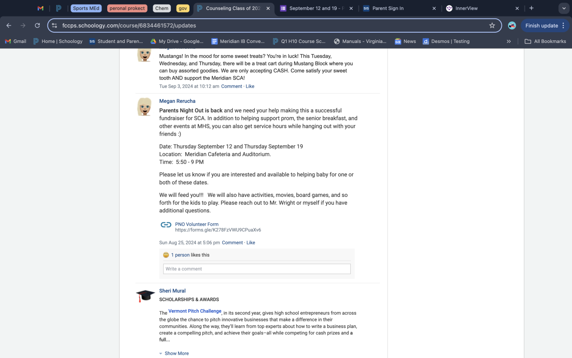Image resolution: width=572 pixels, height=358 pixels.
Task: Open Megan Rerucha's profile name link
Action: (177, 101)
